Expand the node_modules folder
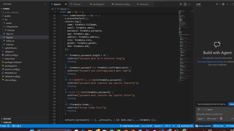The image size is (234, 131). tap(12, 12)
